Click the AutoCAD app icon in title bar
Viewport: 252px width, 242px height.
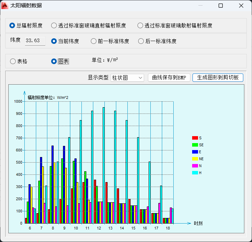pyautogui.click(x=5, y=6)
